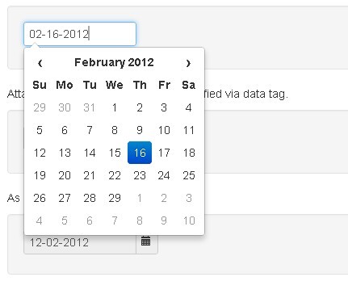
Task: Select January 31 greyed-out day
Action: pyautogui.click(x=90, y=107)
